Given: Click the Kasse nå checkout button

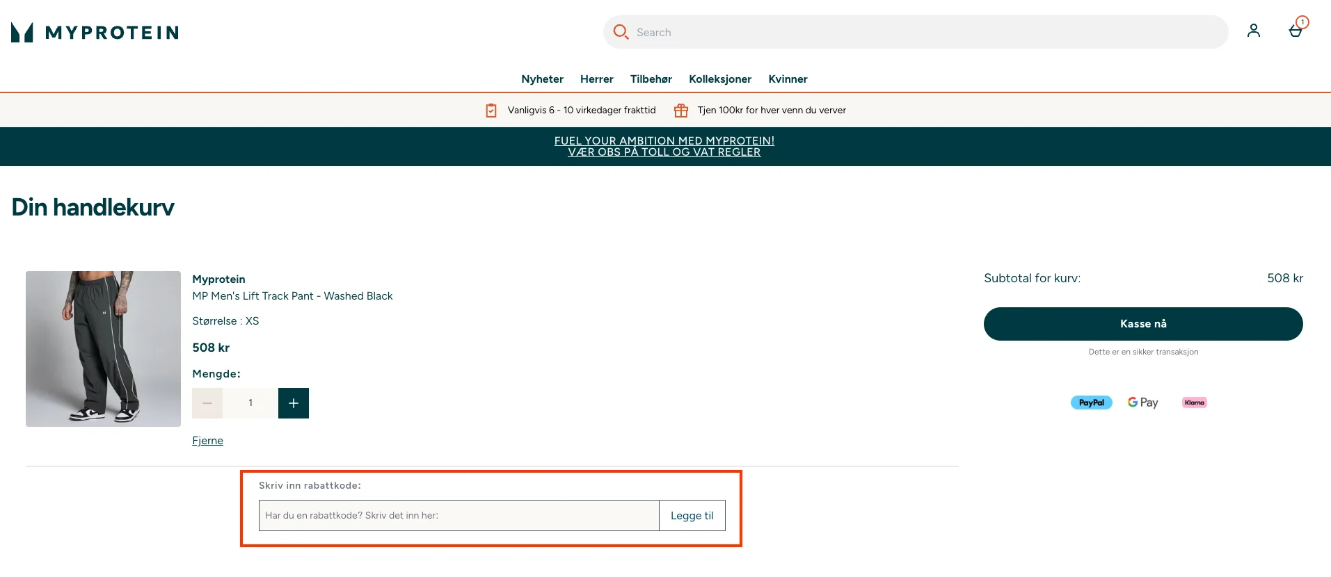Looking at the screenshot, I should (x=1143, y=324).
